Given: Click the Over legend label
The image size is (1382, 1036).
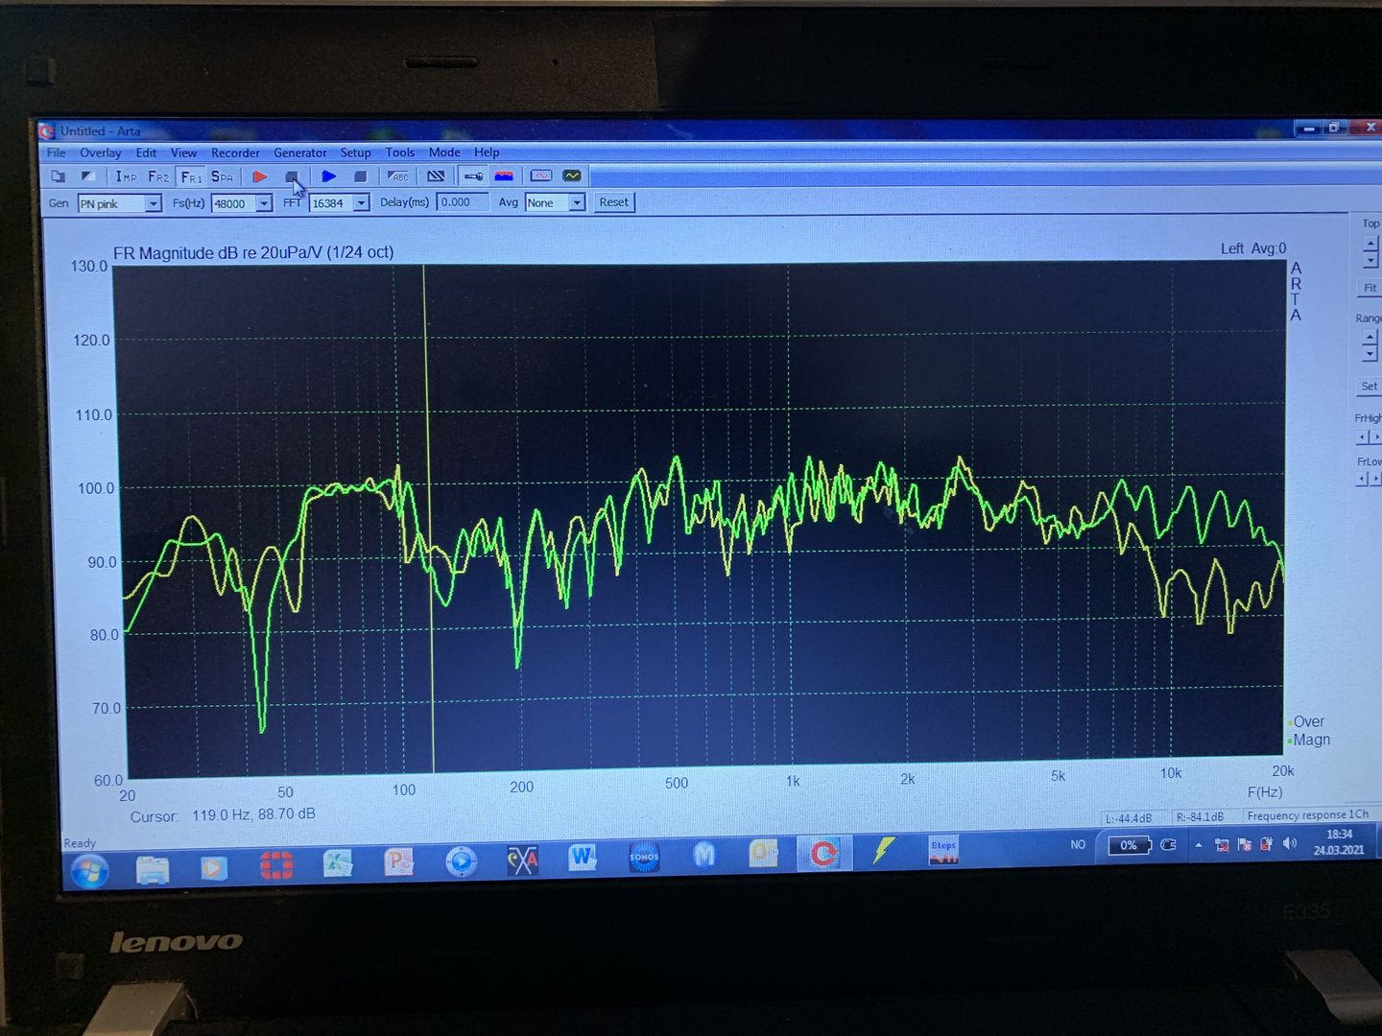Looking at the screenshot, I should (x=1308, y=721).
